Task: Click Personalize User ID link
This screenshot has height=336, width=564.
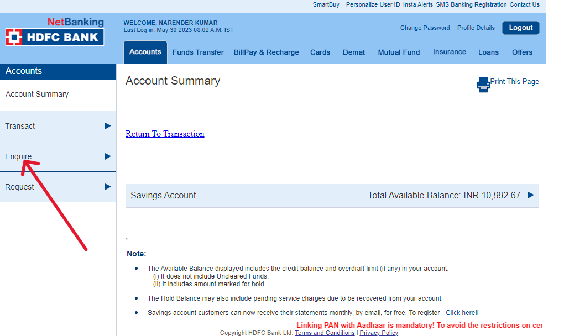Action: pyautogui.click(x=373, y=4)
